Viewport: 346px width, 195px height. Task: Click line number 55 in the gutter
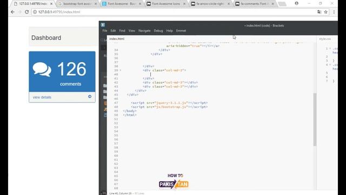coord(116,135)
